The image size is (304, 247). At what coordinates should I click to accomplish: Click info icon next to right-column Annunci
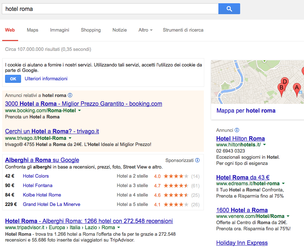237,130
